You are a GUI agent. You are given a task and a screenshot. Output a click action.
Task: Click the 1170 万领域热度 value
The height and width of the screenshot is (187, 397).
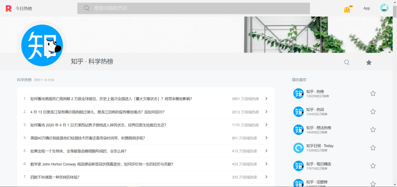pyautogui.click(x=245, y=125)
